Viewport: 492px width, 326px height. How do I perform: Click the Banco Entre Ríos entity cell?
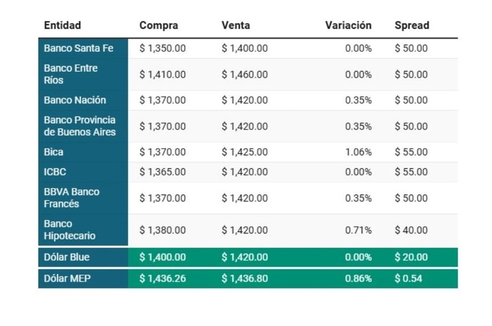coord(71,74)
